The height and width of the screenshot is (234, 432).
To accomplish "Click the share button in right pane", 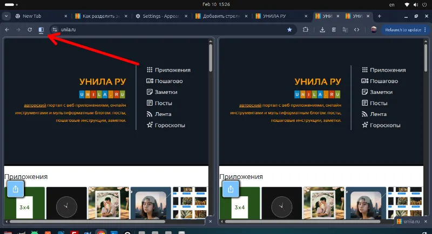I will tap(231, 189).
